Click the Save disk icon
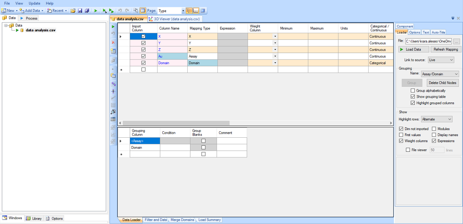Image resolution: width=463 pixels, height=224 pixels. coord(80,11)
